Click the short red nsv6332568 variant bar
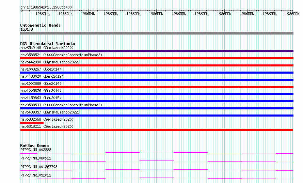Viewport: 303px width, 183px height. pyautogui.click(x=32, y=123)
